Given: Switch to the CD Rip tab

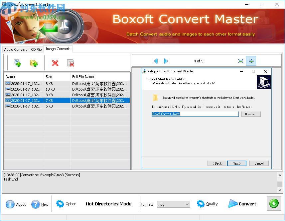Looking at the screenshot, I should (36, 49).
